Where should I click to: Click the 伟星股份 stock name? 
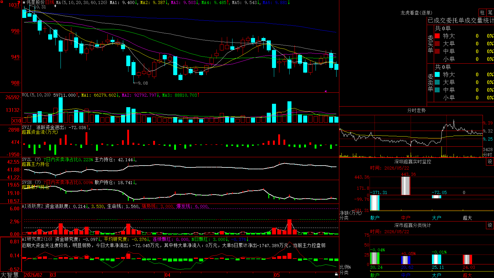click(x=36, y=2)
